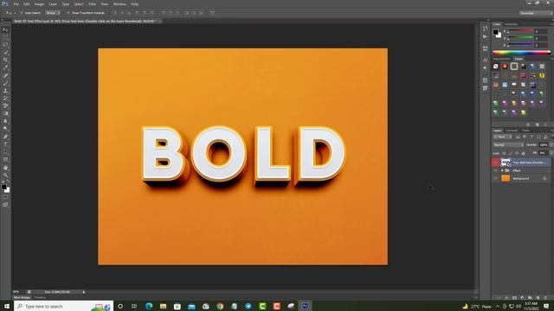Screen dimensions: 554x311
Task: Select the Move tool in the toolbox
Action: [5, 29]
